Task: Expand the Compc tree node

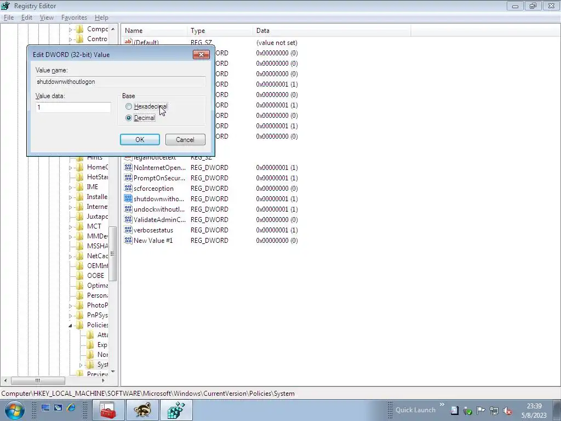Action: coord(70,30)
